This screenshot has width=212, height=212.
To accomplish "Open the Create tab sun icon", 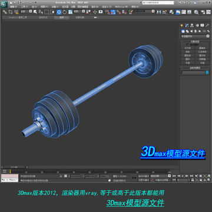I will pos(182,25).
